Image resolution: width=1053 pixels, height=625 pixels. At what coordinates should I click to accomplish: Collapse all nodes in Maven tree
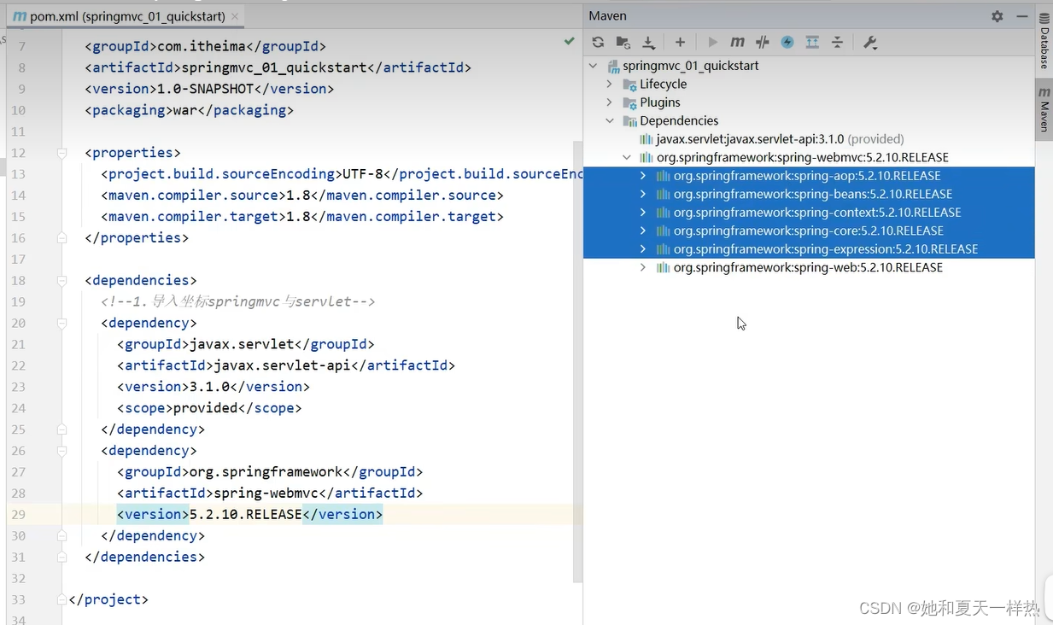[x=838, y=42]
